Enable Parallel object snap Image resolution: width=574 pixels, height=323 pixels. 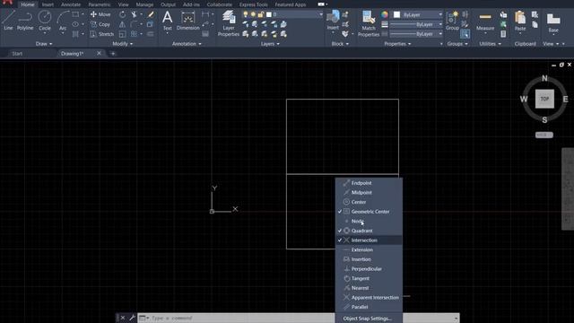[x=369, y=307]
